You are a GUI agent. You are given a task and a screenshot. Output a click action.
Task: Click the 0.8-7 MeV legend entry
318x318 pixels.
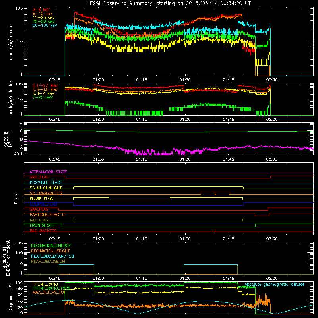43,93
